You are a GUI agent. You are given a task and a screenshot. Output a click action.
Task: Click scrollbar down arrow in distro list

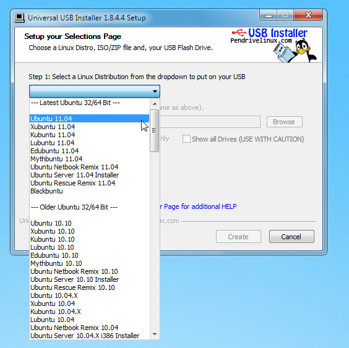point(155,334)
